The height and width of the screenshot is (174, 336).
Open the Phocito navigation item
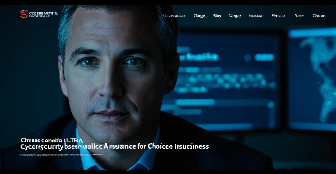click(x=278, y=16)
